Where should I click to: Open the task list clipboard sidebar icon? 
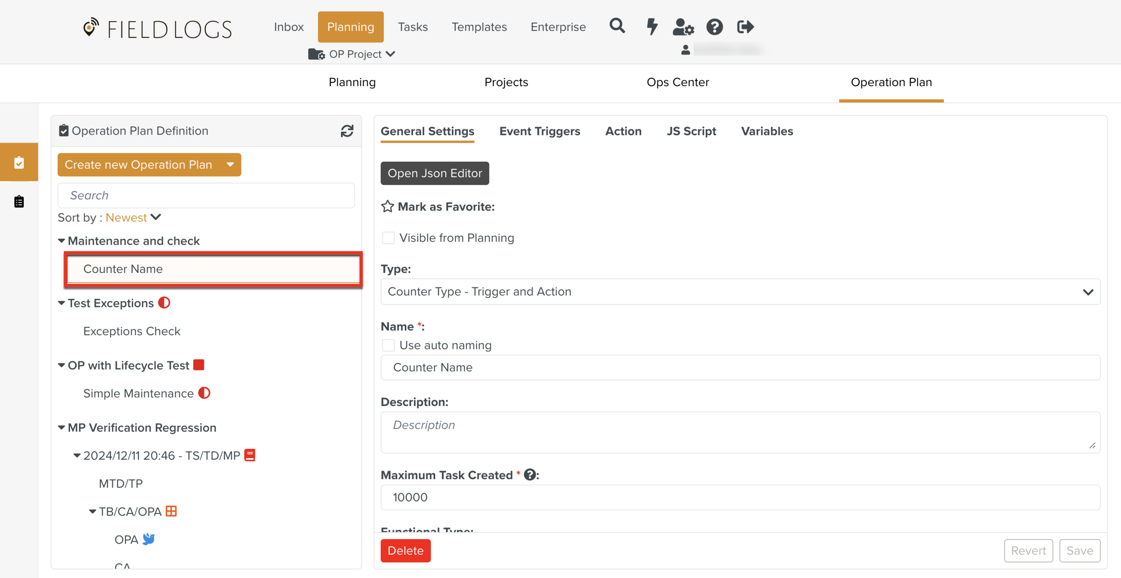(19, 202)
